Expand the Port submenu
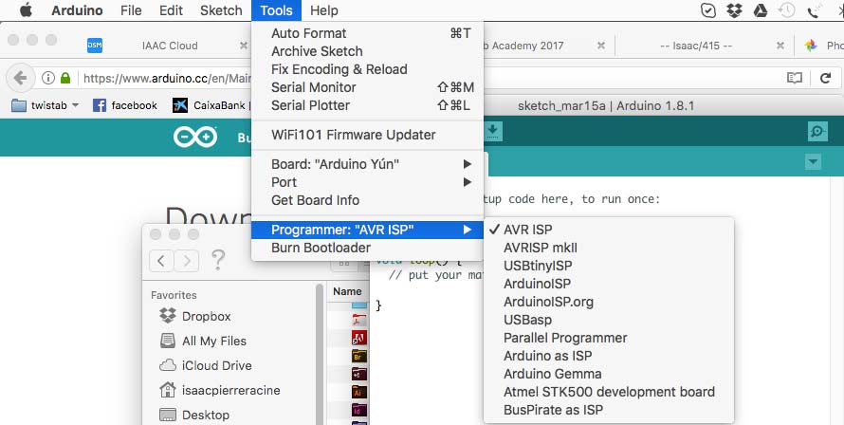 coord(368,182)
